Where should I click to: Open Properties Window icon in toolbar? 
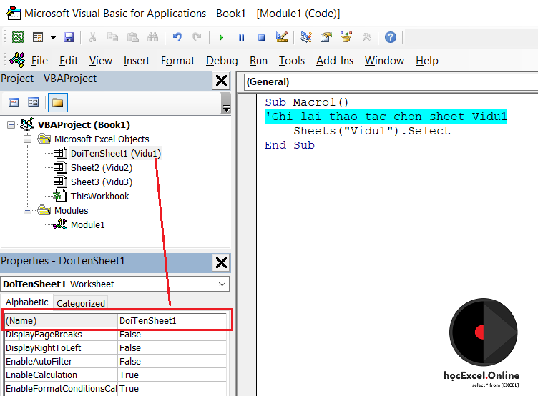point(326,37)
